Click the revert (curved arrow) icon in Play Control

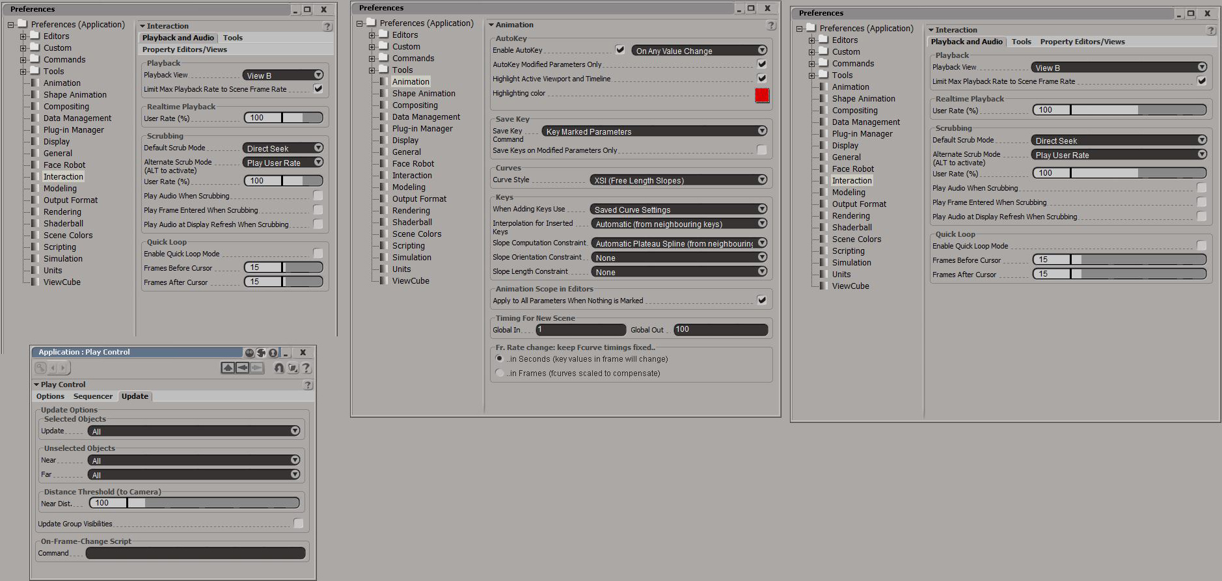click(x=278, y=368)
